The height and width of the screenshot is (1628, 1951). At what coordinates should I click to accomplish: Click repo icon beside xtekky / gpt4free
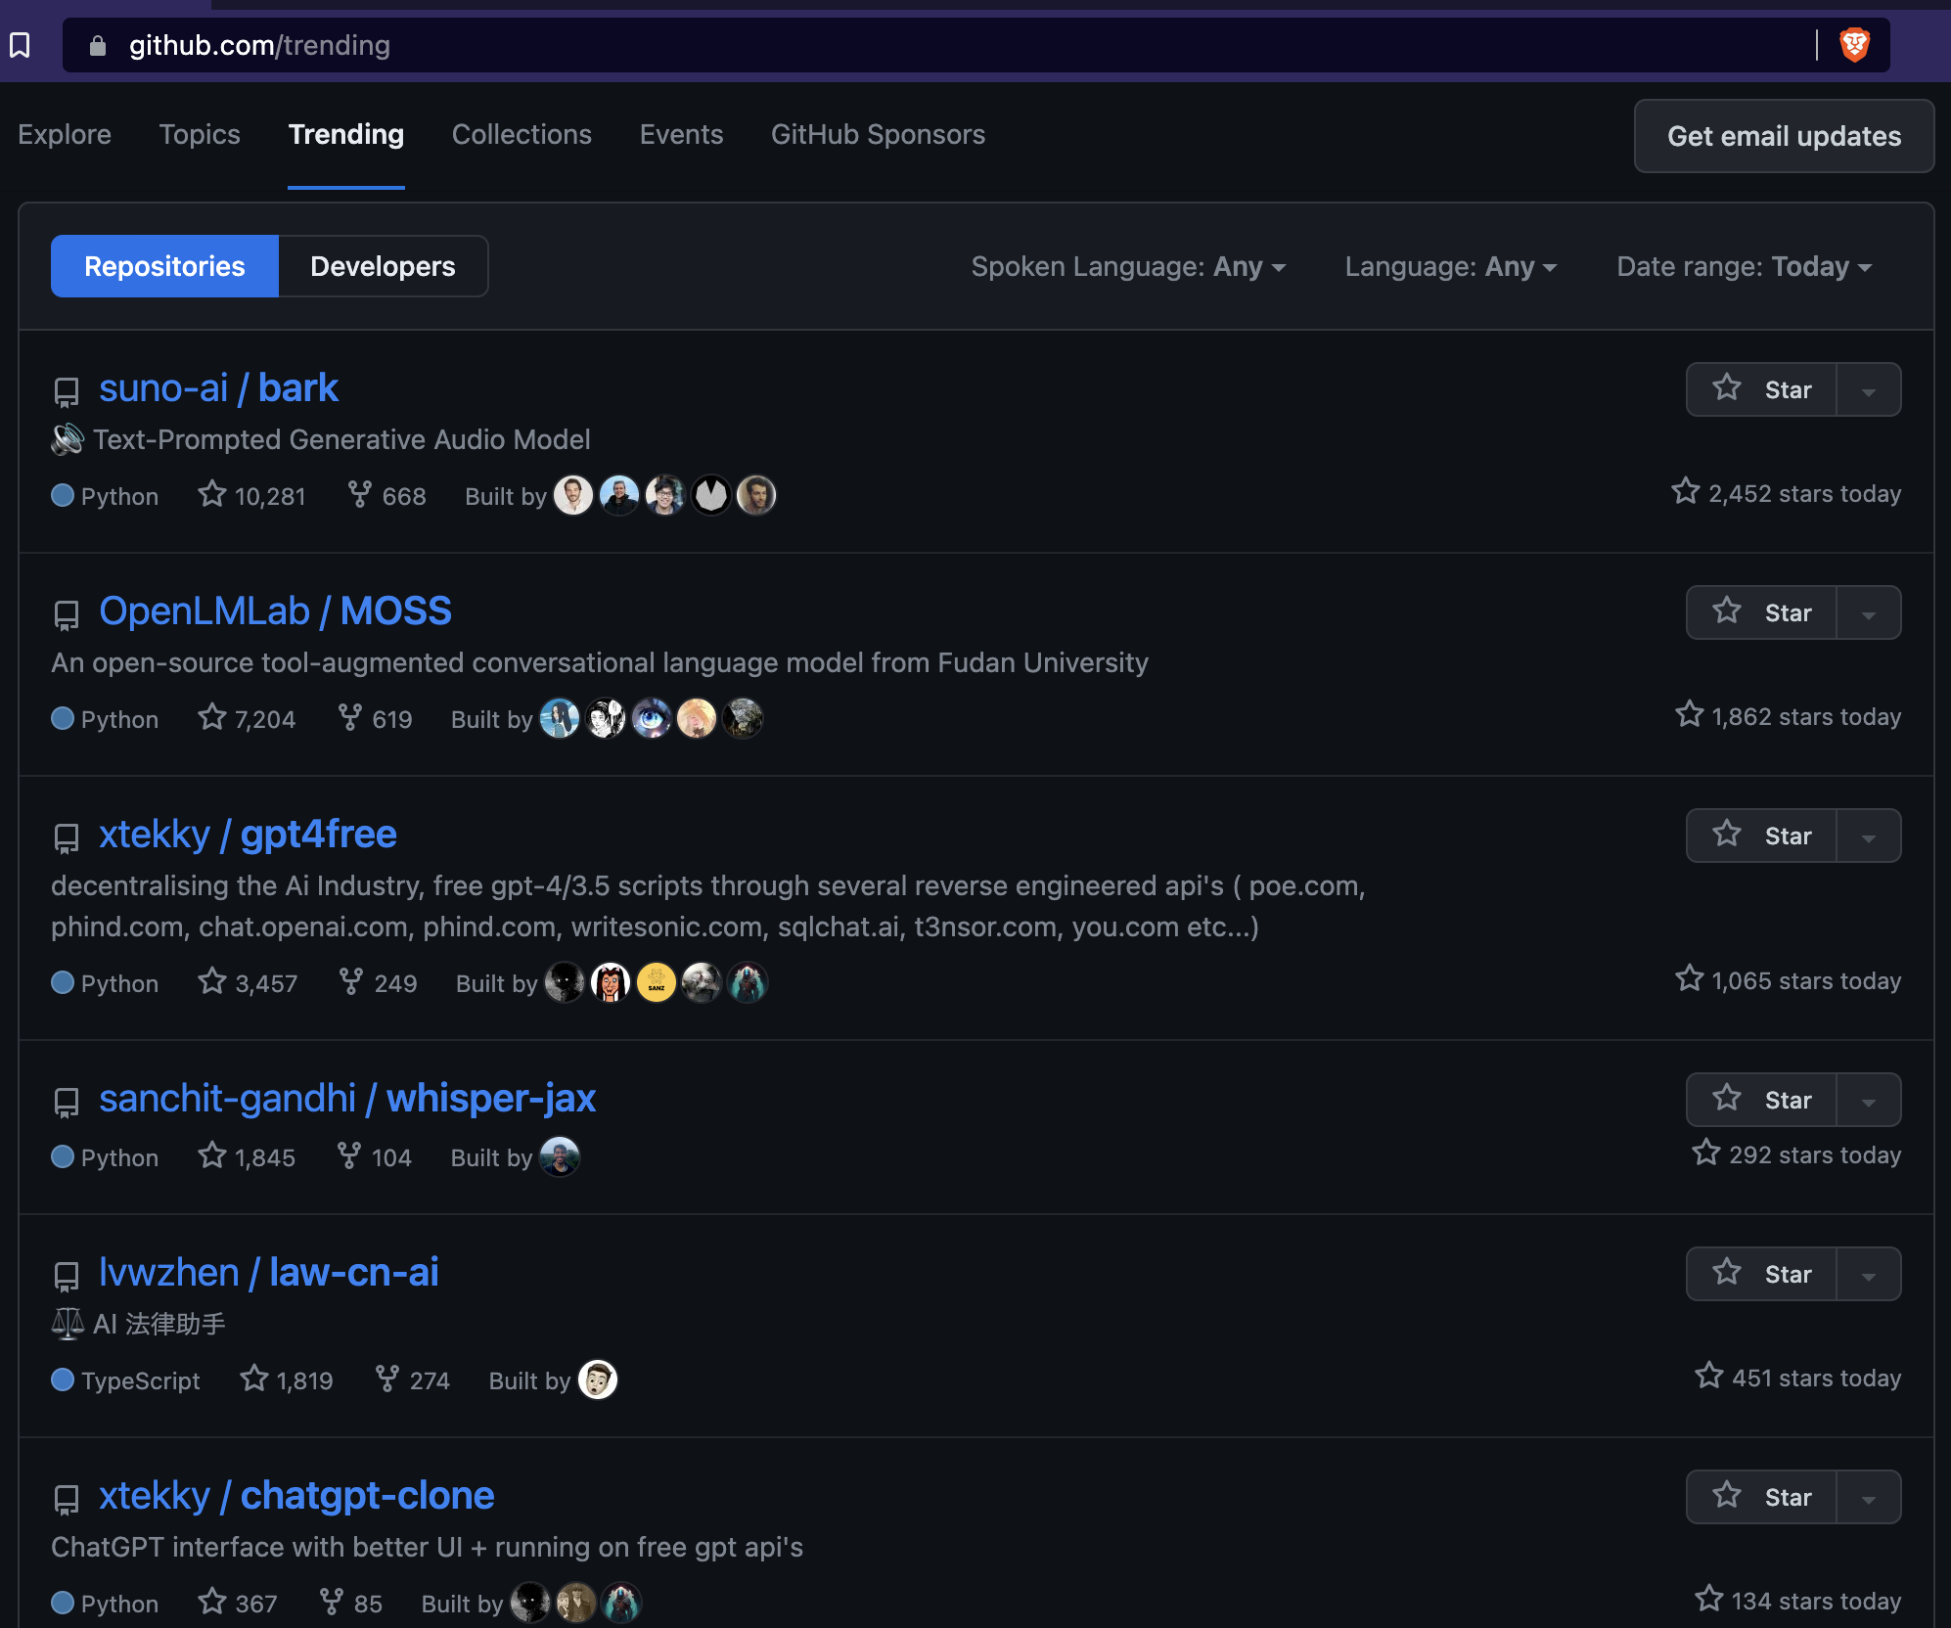point(67,838)
